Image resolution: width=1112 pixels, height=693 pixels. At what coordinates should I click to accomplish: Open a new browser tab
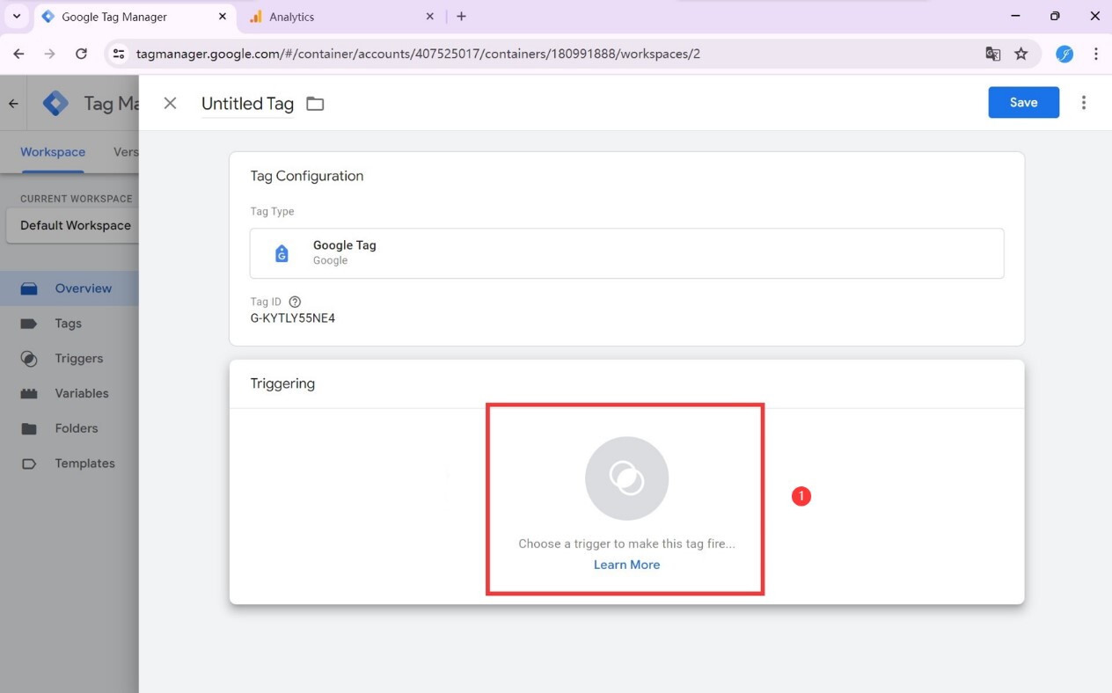point(461,17)
